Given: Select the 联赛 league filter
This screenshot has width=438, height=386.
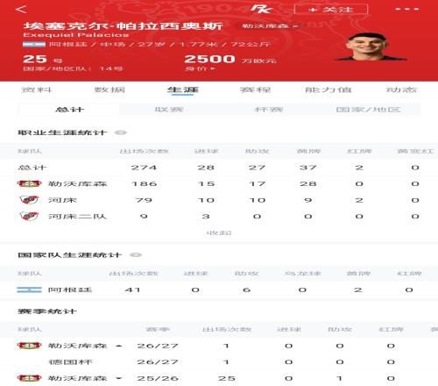Looking at the screenshot, I should tap(169, 110).
